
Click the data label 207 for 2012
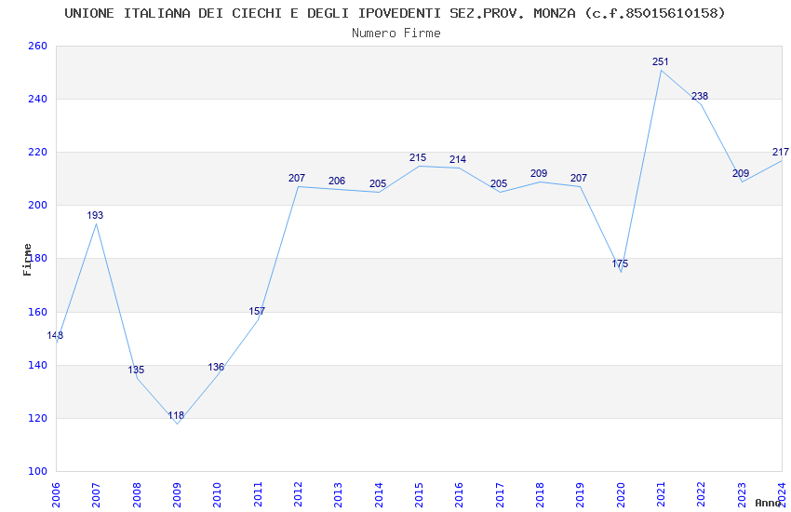pyautogui.click(x=297, y=178)
